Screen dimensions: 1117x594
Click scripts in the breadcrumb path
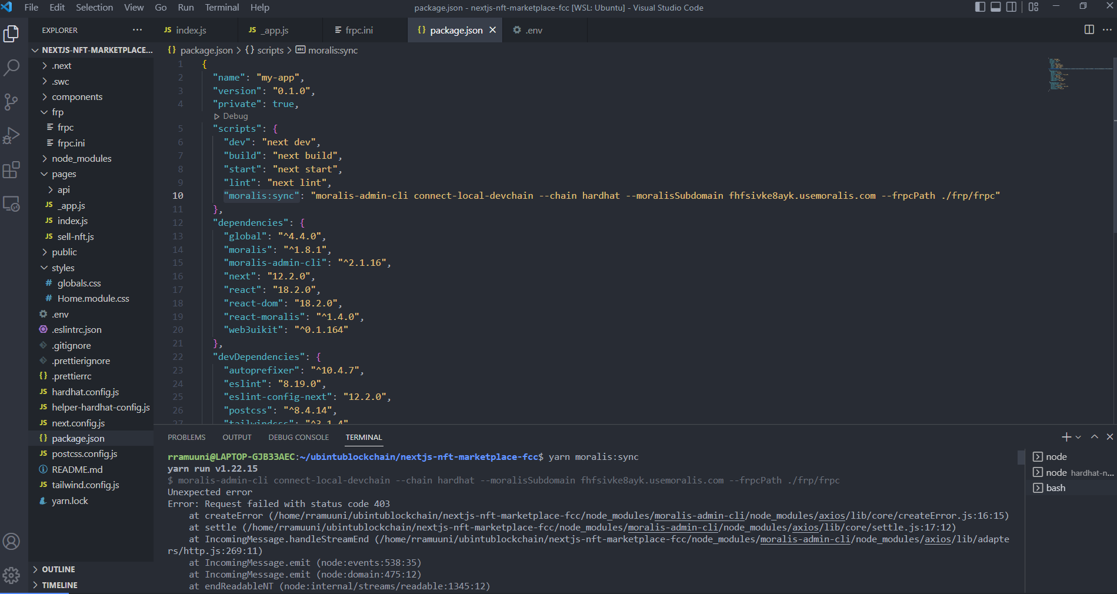click(x=270, y=51)
